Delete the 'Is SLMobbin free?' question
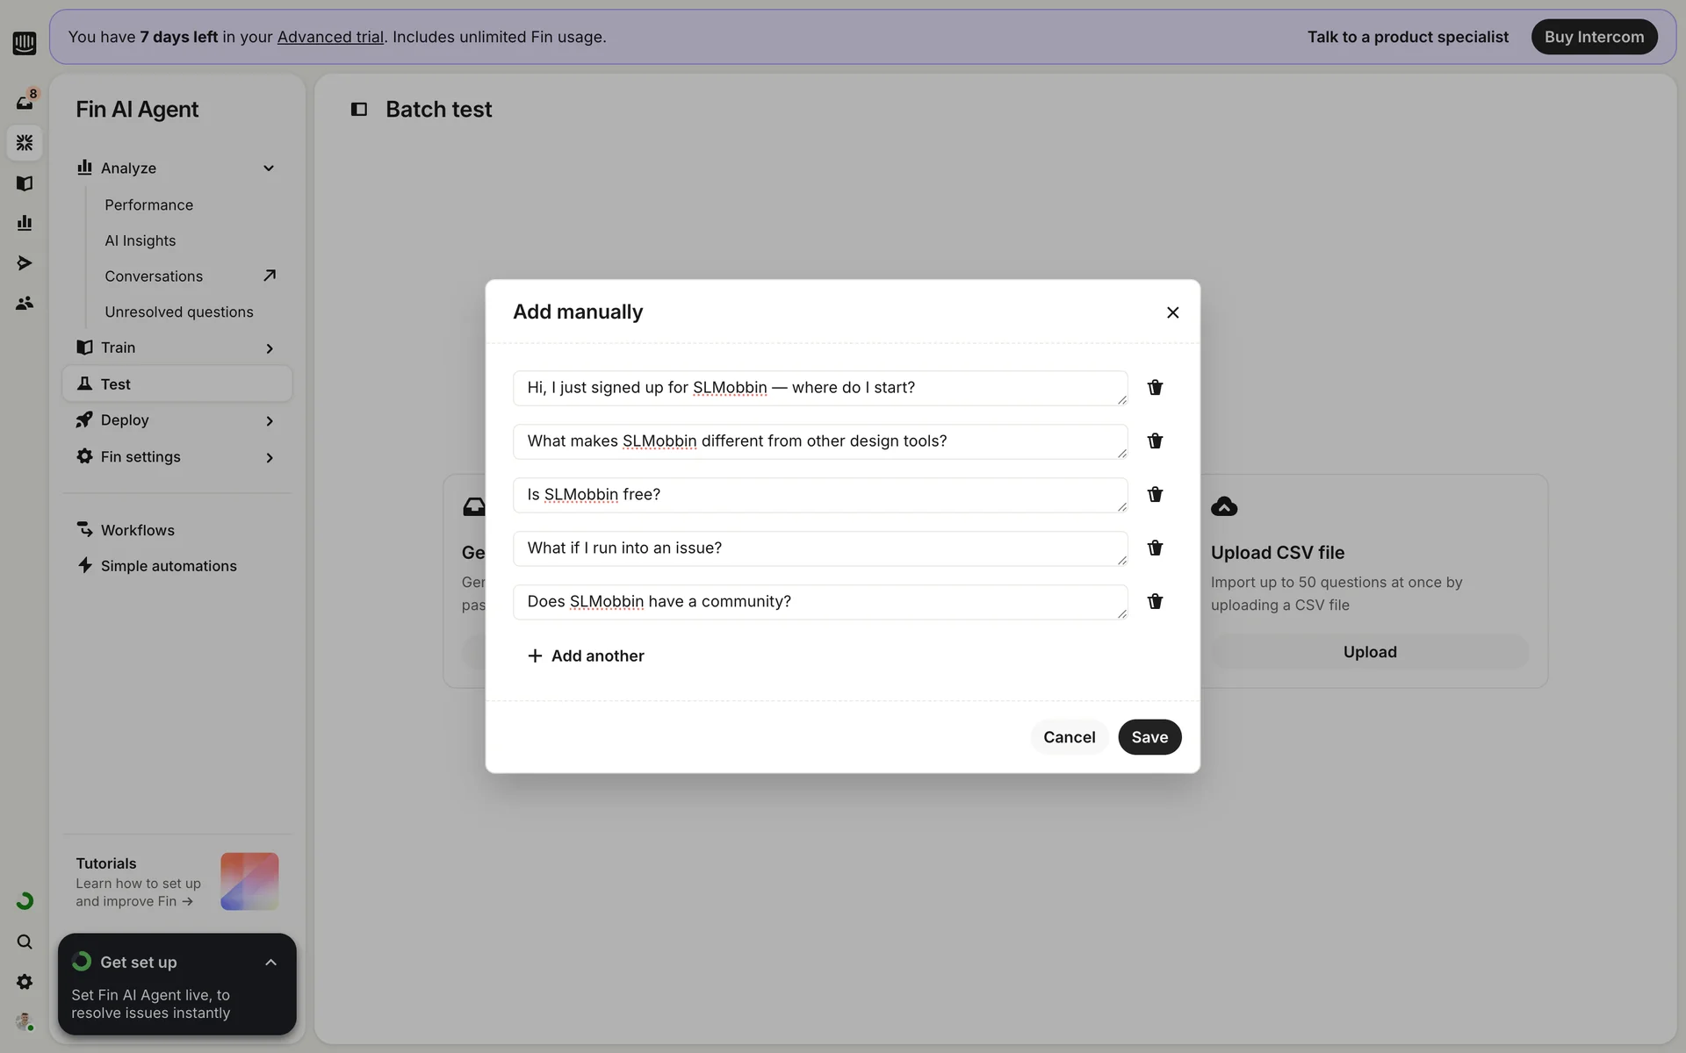Image resolution: width=1686 pixels, height=1053 pixels. [1155, 495]
